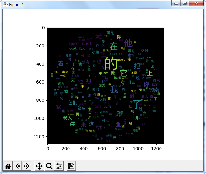Viewport: 206px width, 174px height.
Task: Save the figure with the disk icon
Action: [71, 166]
